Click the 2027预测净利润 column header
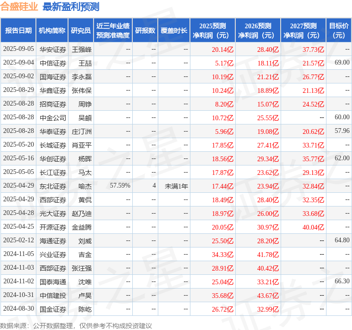This screenshot has height=330, width=352. click(303, 31)
